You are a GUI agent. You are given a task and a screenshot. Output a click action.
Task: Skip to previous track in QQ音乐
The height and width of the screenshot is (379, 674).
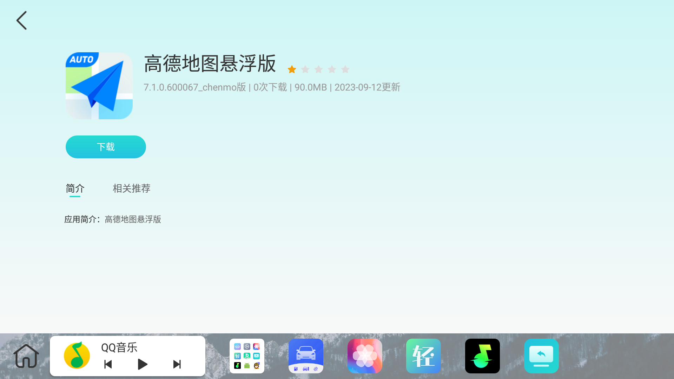pos(108,364)
